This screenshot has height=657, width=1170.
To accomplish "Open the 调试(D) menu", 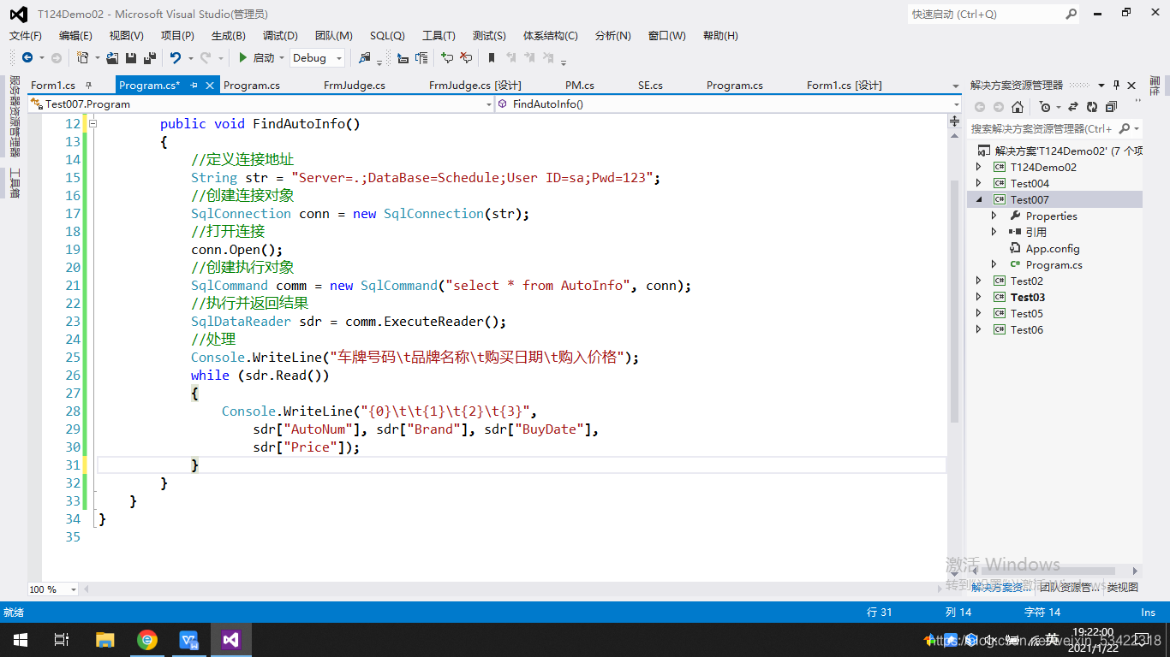I will pyautogui.click(x=280, y=35).
